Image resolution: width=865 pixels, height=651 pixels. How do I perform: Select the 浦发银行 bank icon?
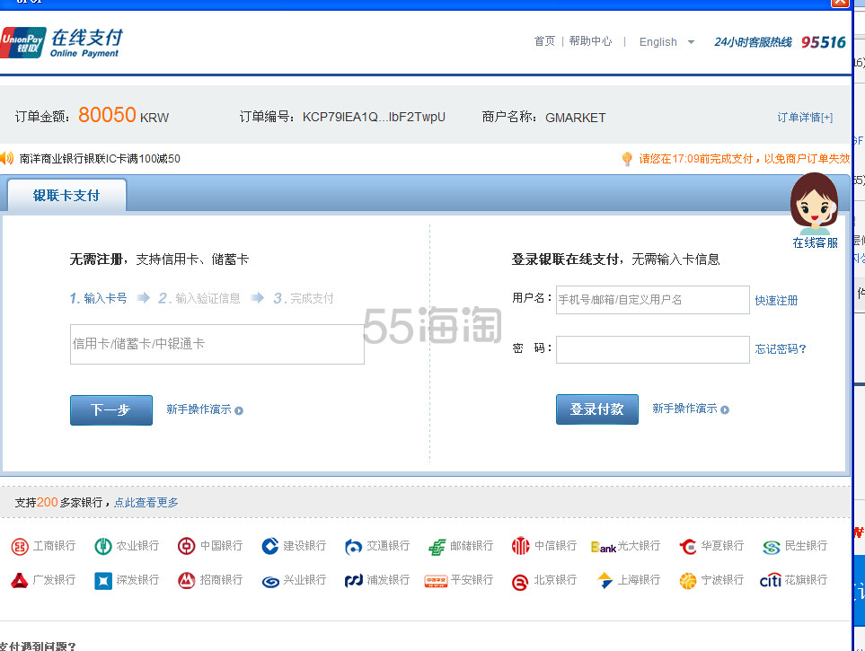coord(354,580)
